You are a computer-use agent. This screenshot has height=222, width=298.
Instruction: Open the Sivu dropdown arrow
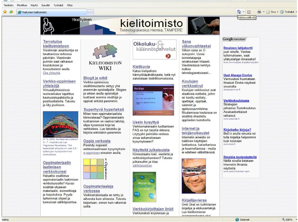point(278,12)
